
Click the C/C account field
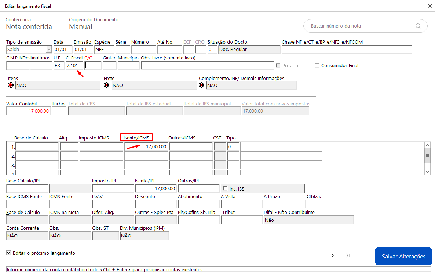pyautogui.click(x=93, y=65)
